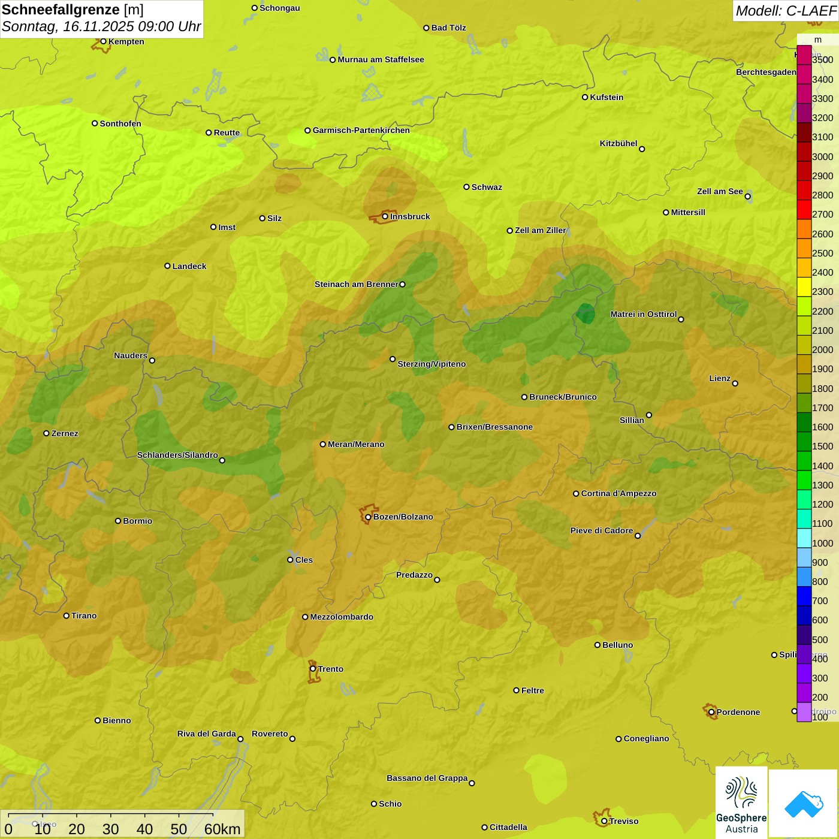Click the Trento city marker
Viewport: 839px width, 839px height.
(x=313, y=669)
